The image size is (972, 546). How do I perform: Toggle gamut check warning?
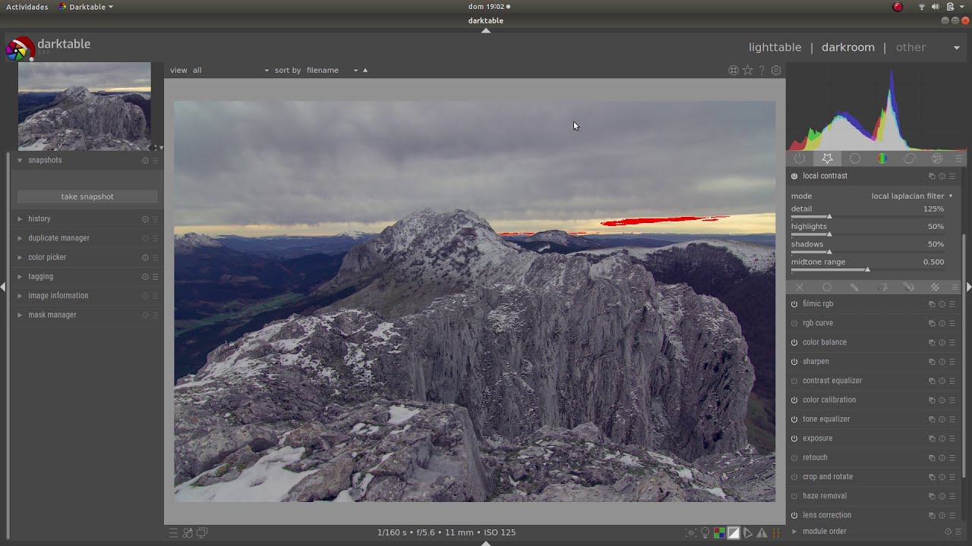[x=762, y=533]
